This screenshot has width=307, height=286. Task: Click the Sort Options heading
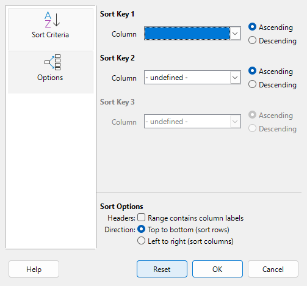(x=121, y=207)
